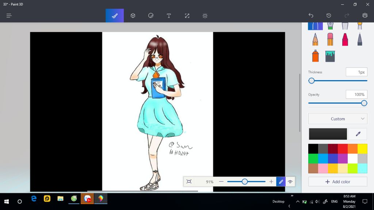Select the Spray can tool
Viewport: 374px width, 210px height.
click(x=315, y=56)
